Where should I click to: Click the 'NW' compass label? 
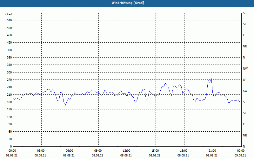tap(245, 69)
